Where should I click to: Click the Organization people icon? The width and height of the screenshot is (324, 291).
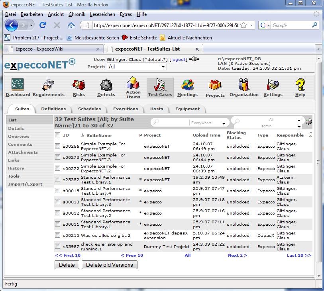click(244, 85)
